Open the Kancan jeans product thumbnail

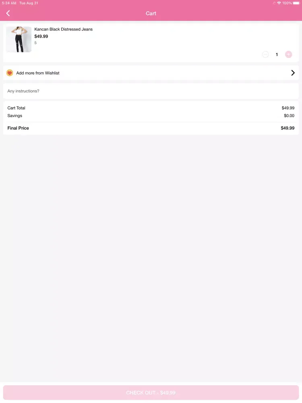point(19,39)
